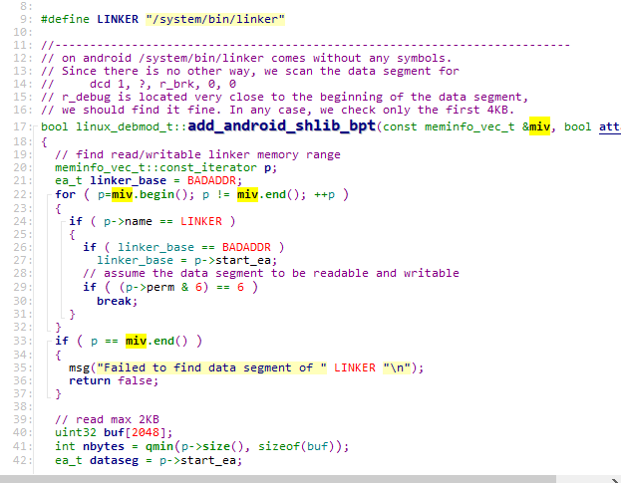The width and height of the screenshot is (621, 483).
Task: Collapse the for loop fold marker at line 22
Action: (x=49, y=194)
